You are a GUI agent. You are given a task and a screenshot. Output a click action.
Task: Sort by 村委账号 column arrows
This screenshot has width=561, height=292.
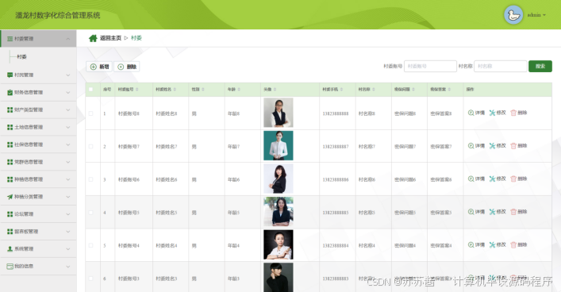pos(137,90)
